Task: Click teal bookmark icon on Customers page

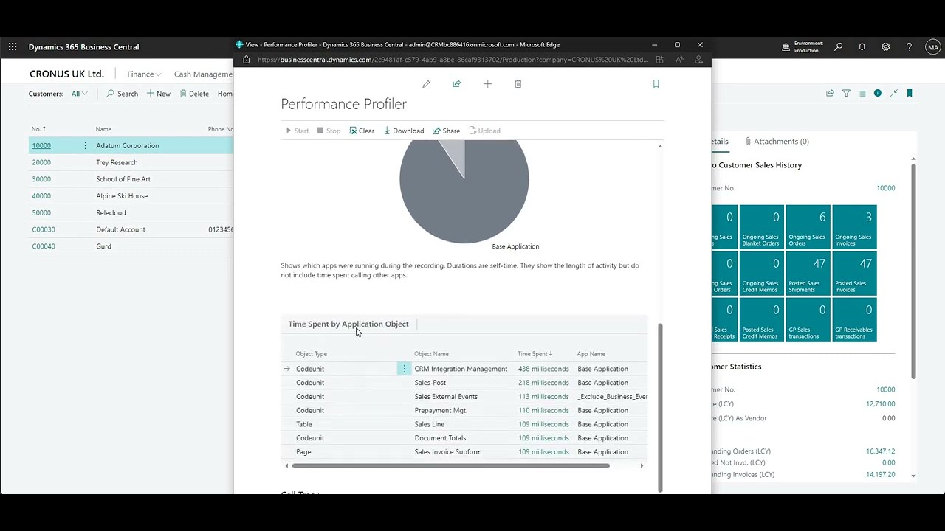Action: coord(910,94)
